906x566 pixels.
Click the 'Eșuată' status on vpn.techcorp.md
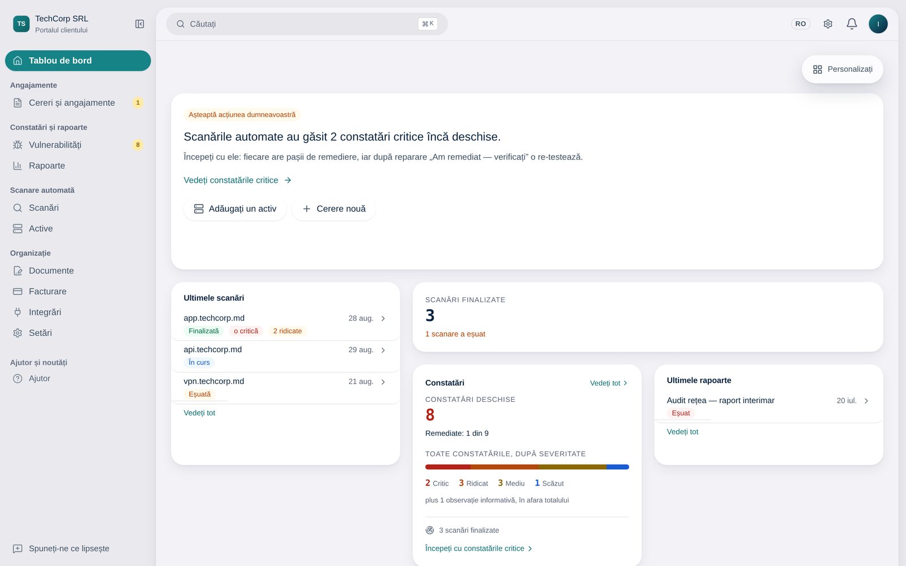pyautogui.click(x=199, y=395)
